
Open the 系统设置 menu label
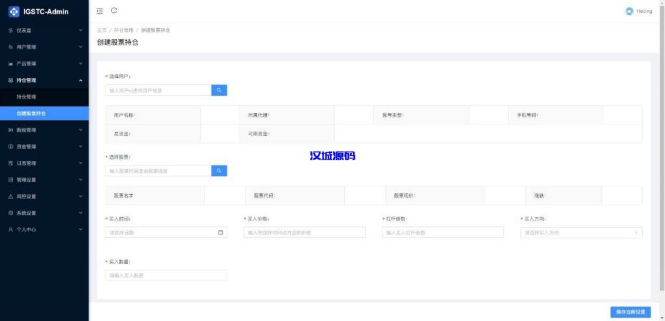[x=26, y=213]
